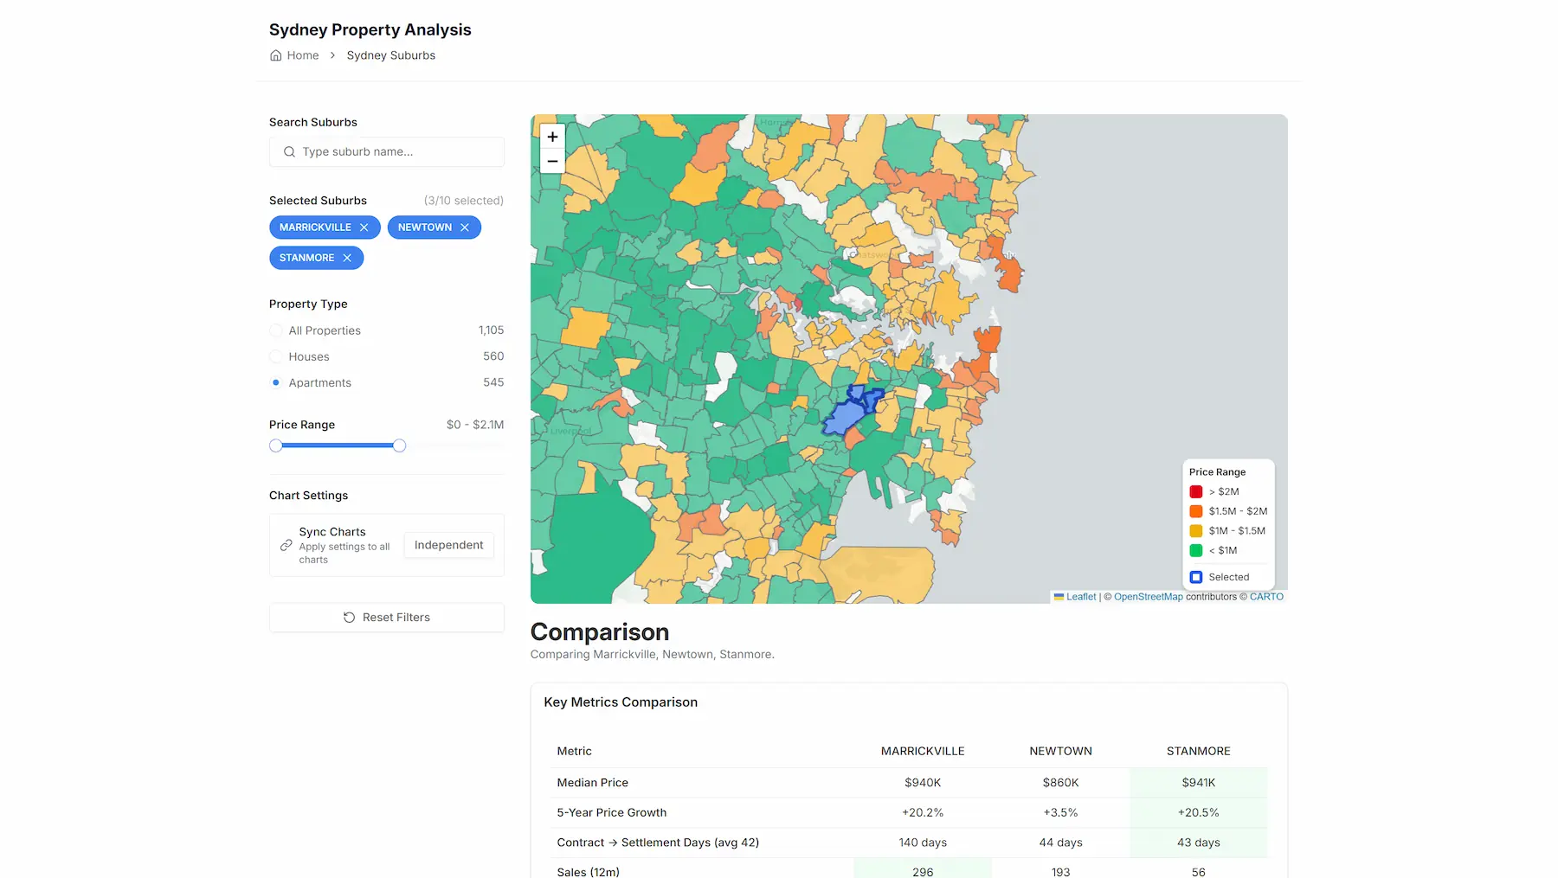1558x878 pixels.
Task: Click the Leaflet flag icon in map attribution
Action: (x=1059, y=596)
